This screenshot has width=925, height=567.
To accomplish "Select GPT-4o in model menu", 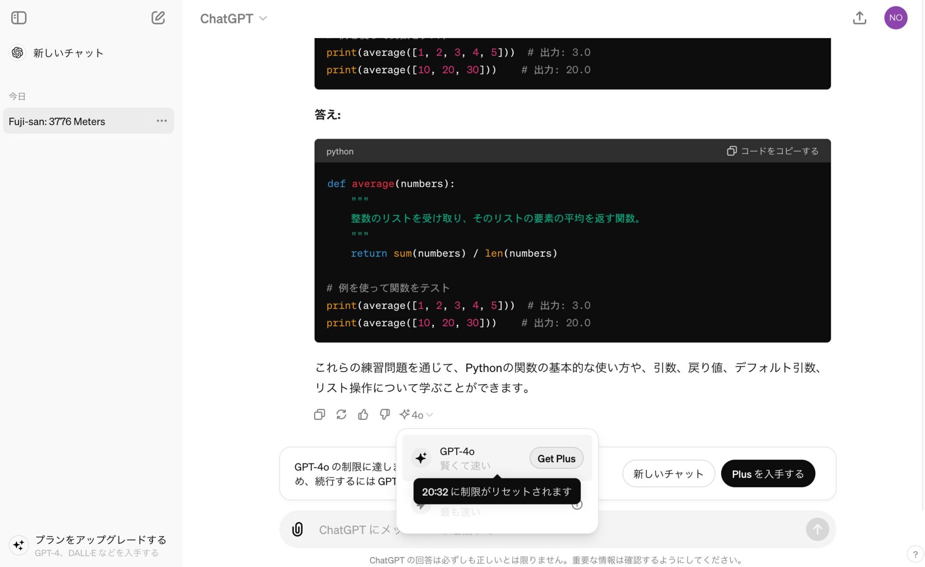I will 462,457.
